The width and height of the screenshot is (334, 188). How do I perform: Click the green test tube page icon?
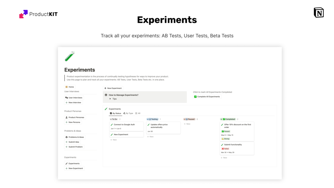click(70, 56)
